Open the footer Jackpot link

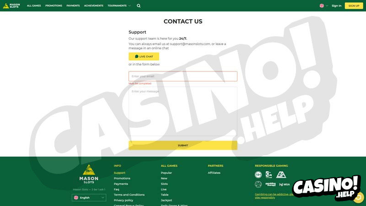167,201
